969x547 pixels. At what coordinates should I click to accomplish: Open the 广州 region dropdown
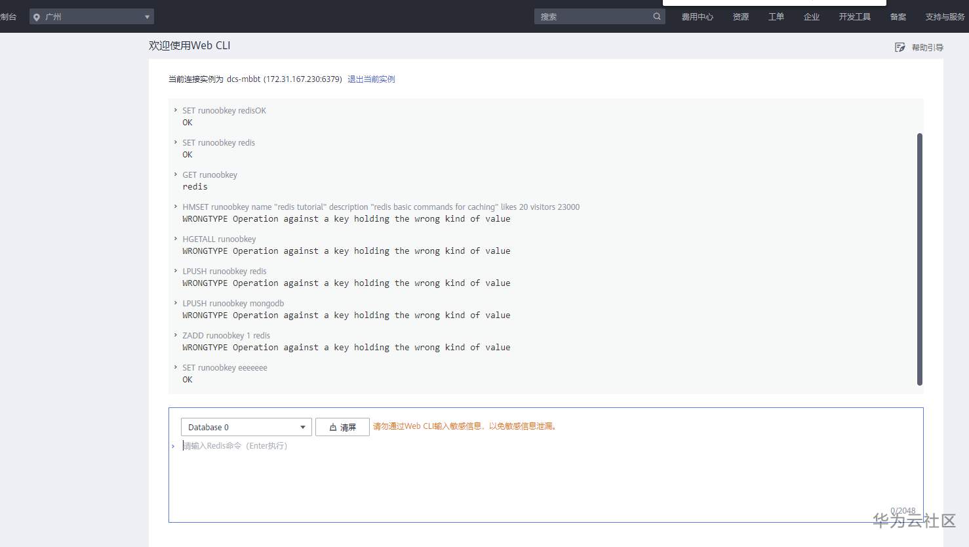pos(92,16)
